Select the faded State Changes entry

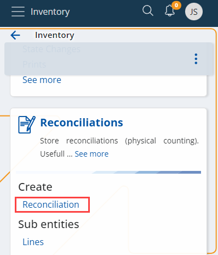coord(51,49)
